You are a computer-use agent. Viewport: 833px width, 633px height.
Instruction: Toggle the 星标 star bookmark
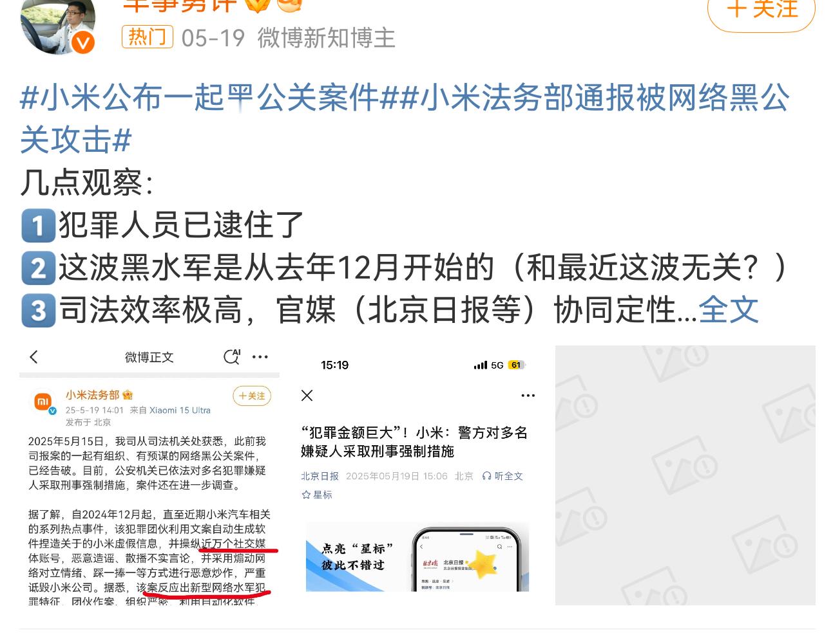tap(317, 495)
